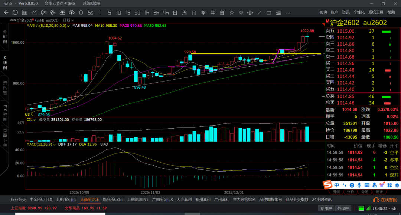The width and height of the screenshot is (401, 215).
Task: Switch chart to 1h period
Action: [x=147, y=13]
